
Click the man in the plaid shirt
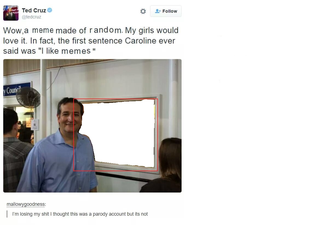[15, 150]
